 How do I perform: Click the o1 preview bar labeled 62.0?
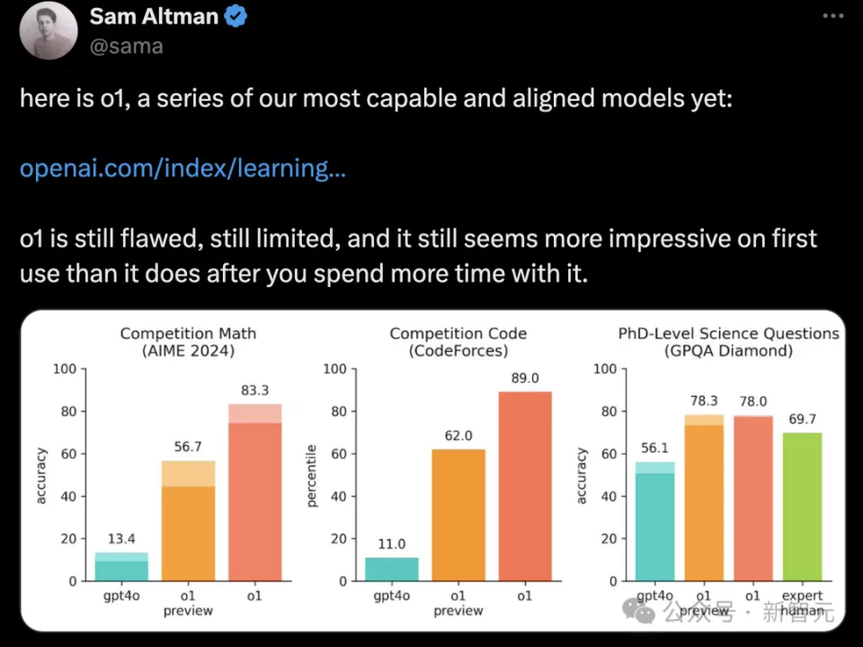[458, 515]
